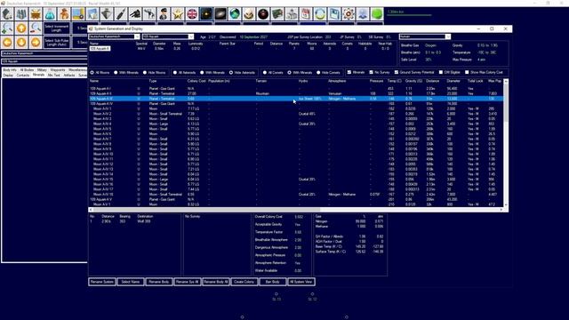Switch to the Body Info tab
The height and width of the screenshot is (320, 569).
(10, 69)
